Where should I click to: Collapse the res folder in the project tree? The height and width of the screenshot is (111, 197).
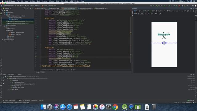coord(5,27)
